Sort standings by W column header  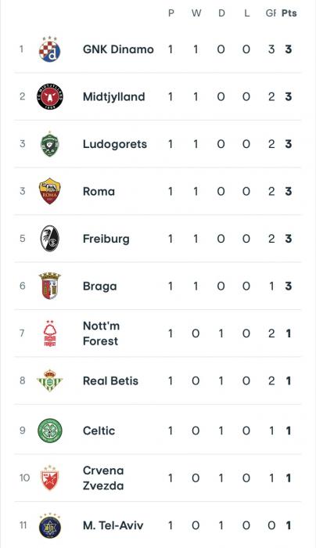point(196,13)
